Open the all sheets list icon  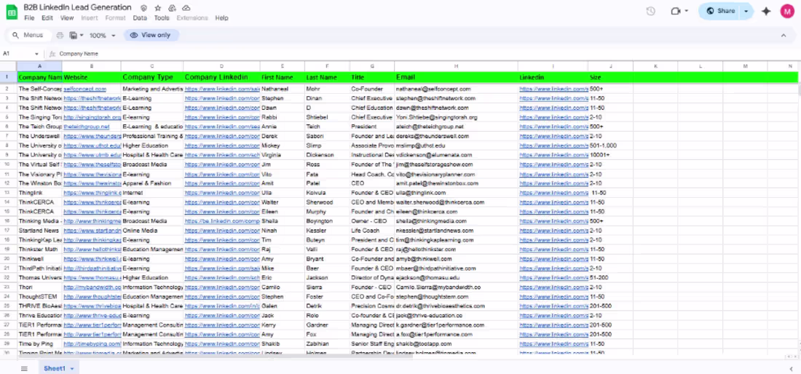pos(24,368)
